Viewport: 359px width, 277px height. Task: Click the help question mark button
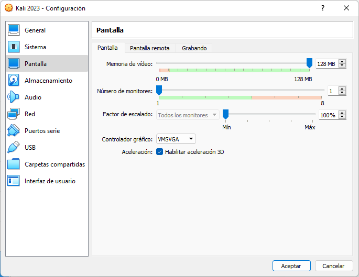(323, 8)
